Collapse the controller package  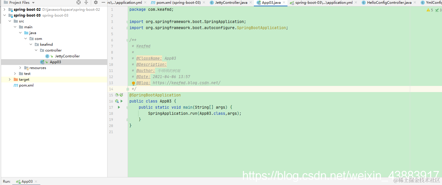(36, 50)
